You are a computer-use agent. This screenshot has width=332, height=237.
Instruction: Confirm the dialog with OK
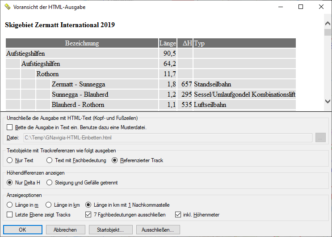pos(23,229)
